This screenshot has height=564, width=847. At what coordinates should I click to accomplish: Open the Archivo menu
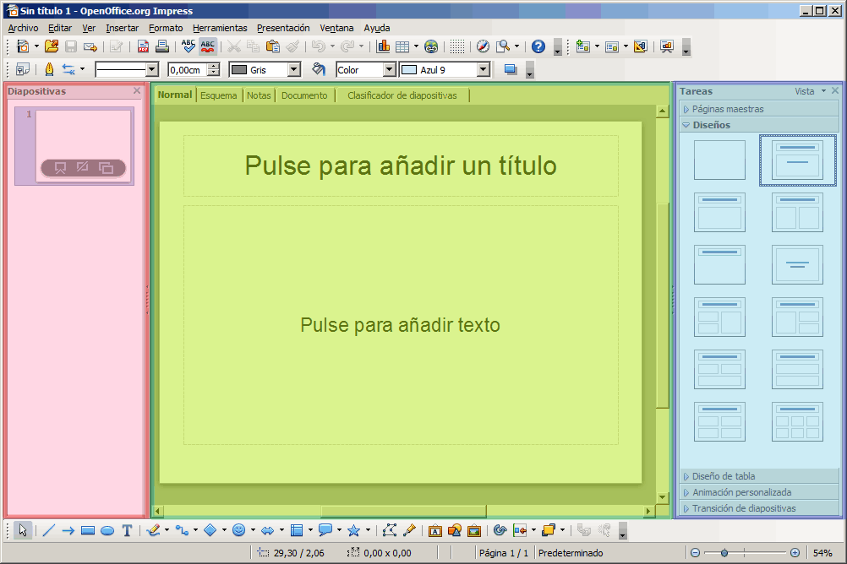[23, 28]
